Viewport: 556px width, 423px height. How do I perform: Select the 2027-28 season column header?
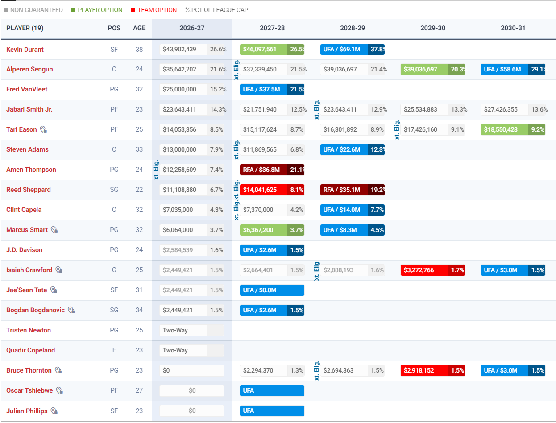[272, 28]
